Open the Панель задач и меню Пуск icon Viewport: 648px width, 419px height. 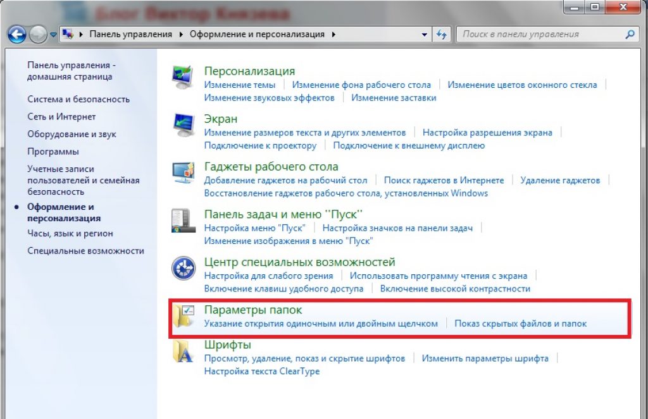pos(183,221)
